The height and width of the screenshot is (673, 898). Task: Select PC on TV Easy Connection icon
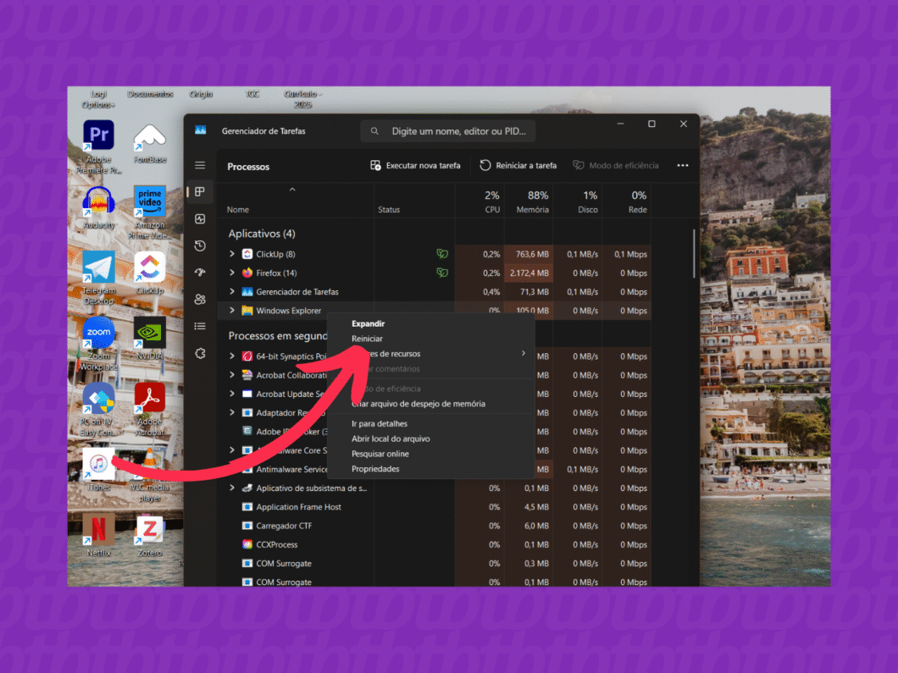pyautogui.click(x=98, y=409)
